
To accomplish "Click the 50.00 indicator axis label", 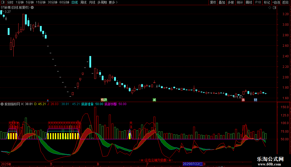I will coord(285,139).
